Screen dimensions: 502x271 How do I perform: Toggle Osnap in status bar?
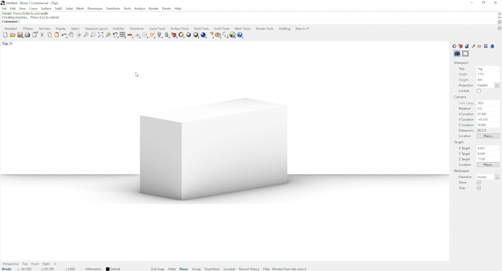[x=196, y=269]
